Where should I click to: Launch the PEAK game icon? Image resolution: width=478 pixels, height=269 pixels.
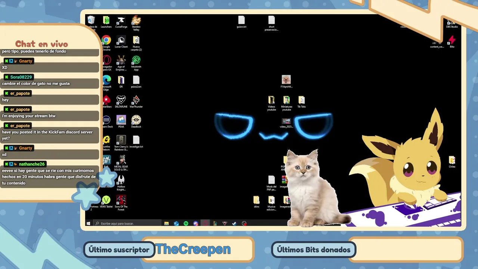click(x=121, y=122)
